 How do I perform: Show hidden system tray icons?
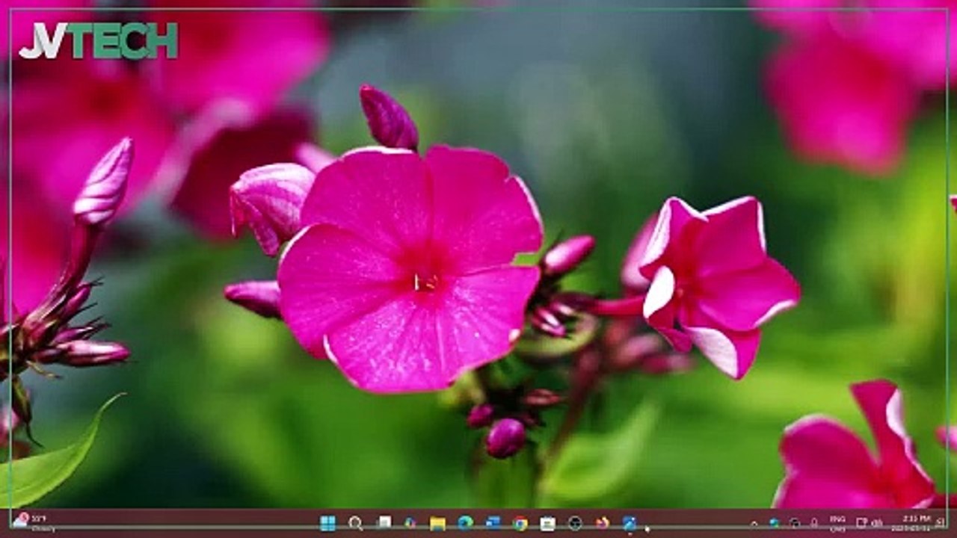[x=754, y=523]
